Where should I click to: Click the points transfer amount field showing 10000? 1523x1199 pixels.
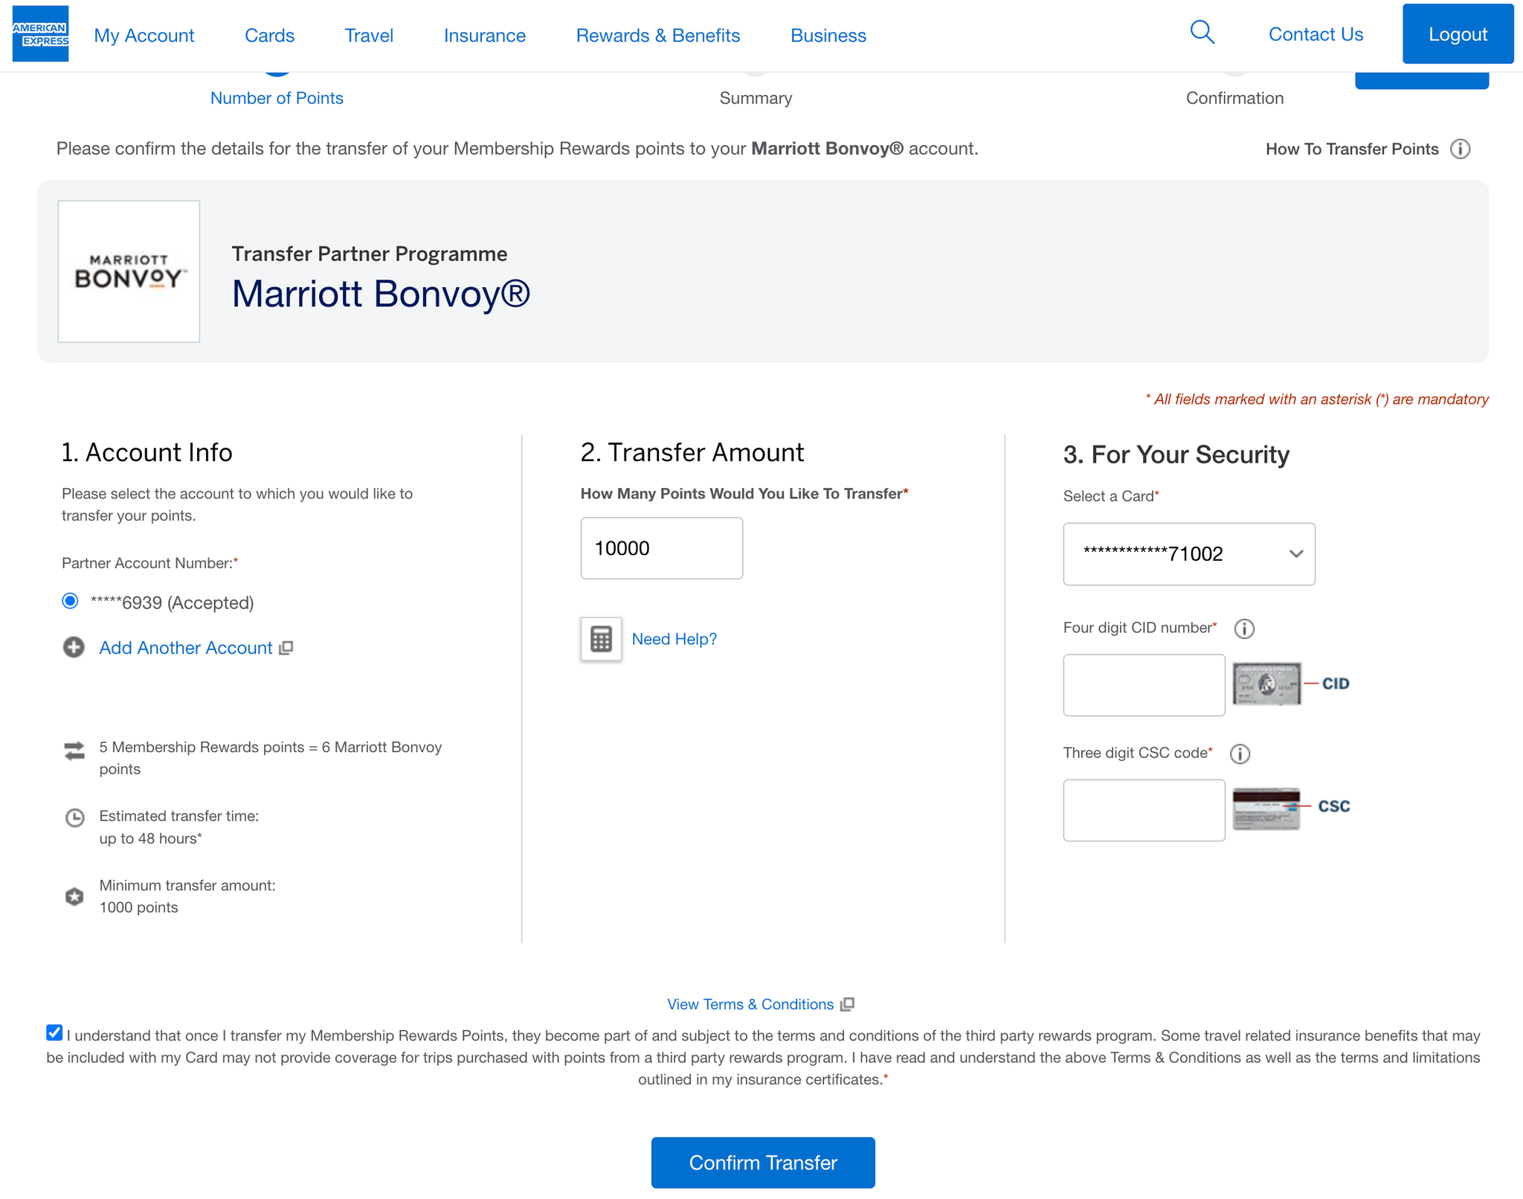click(x=662, y=548)
